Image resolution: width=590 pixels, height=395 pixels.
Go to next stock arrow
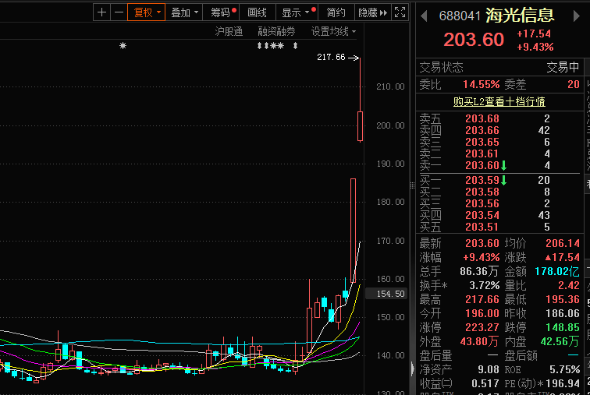(576, 16)
